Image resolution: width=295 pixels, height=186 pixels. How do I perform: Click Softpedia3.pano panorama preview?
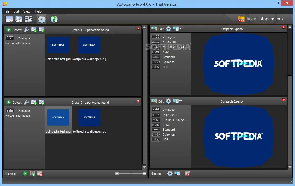coord(238,137)
